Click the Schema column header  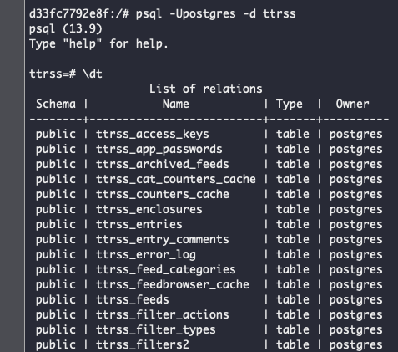pos(56,104)
